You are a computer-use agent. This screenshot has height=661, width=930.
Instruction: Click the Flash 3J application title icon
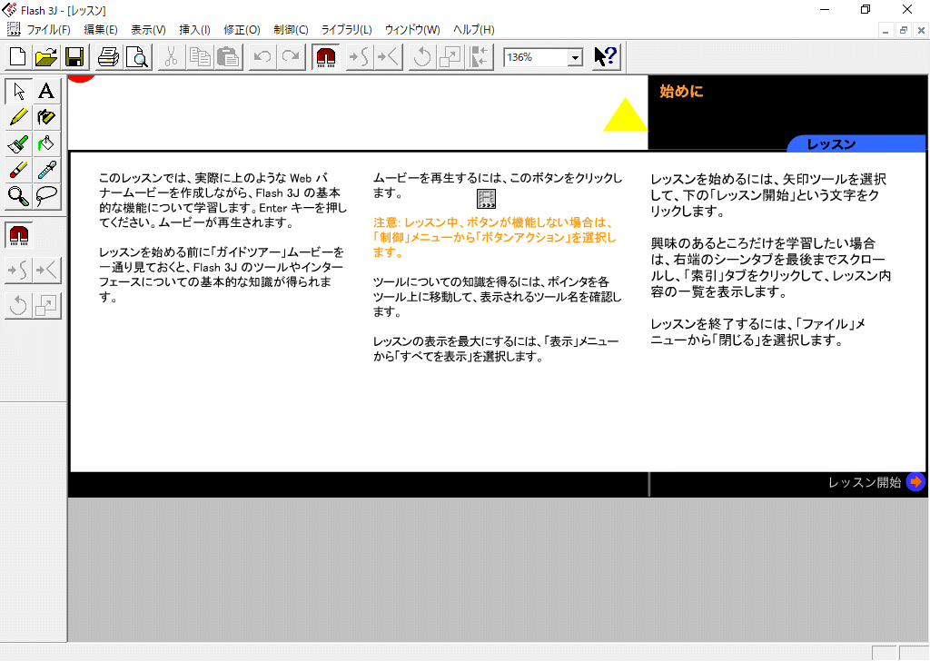pyautogui.click(x=9, y=9)
